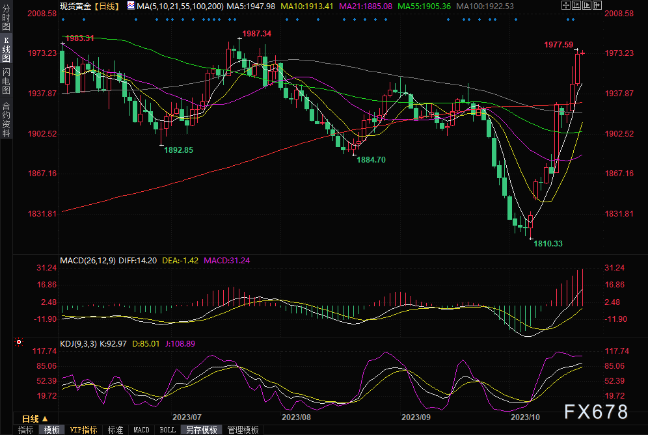Viewport: 648px width, 435px height.
Task: Open the VIP指标 tab
Action: coord(83,430)
